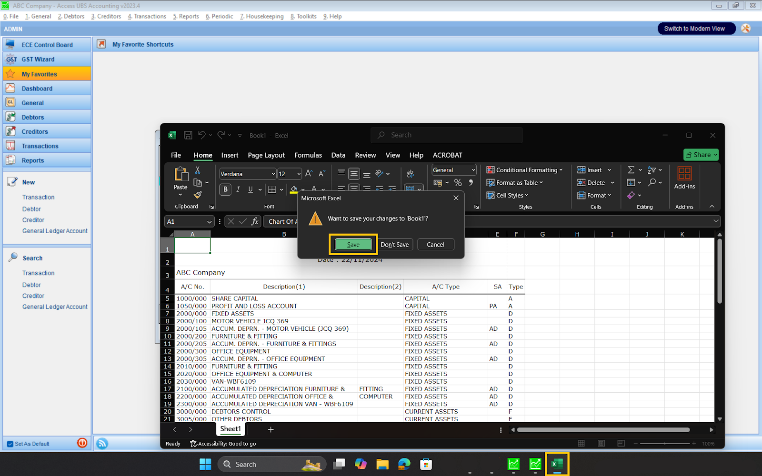
Task: Switch to the Insert ribbon tab
Action: [230, 155]
